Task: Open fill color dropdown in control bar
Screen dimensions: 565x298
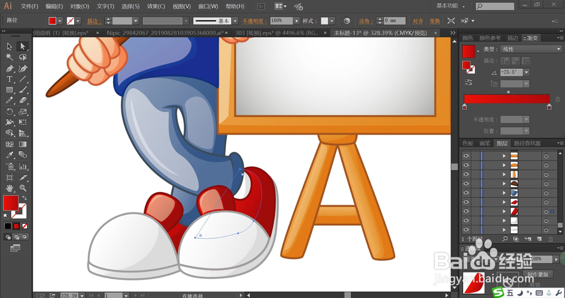Action: 60,21
